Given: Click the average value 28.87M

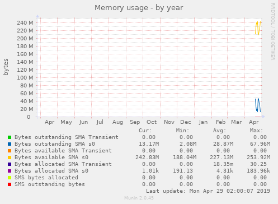Looking at the screenshot, I should pos(223,144).
